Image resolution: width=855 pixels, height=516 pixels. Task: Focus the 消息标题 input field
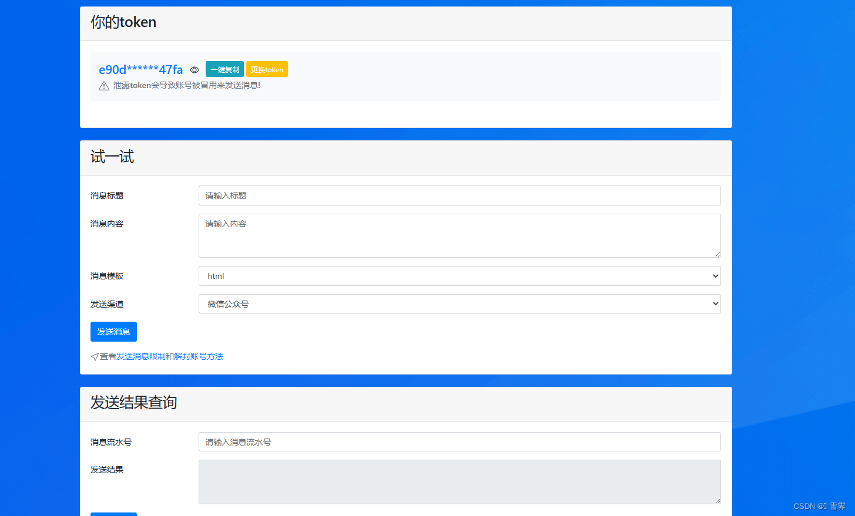460,195
